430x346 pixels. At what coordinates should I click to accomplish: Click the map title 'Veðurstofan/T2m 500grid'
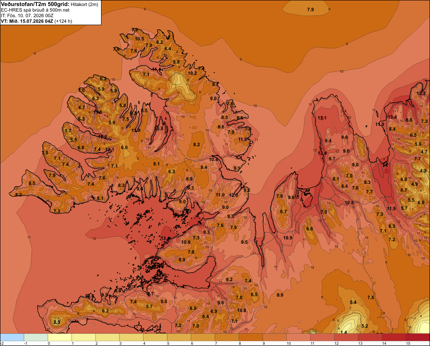35,4
